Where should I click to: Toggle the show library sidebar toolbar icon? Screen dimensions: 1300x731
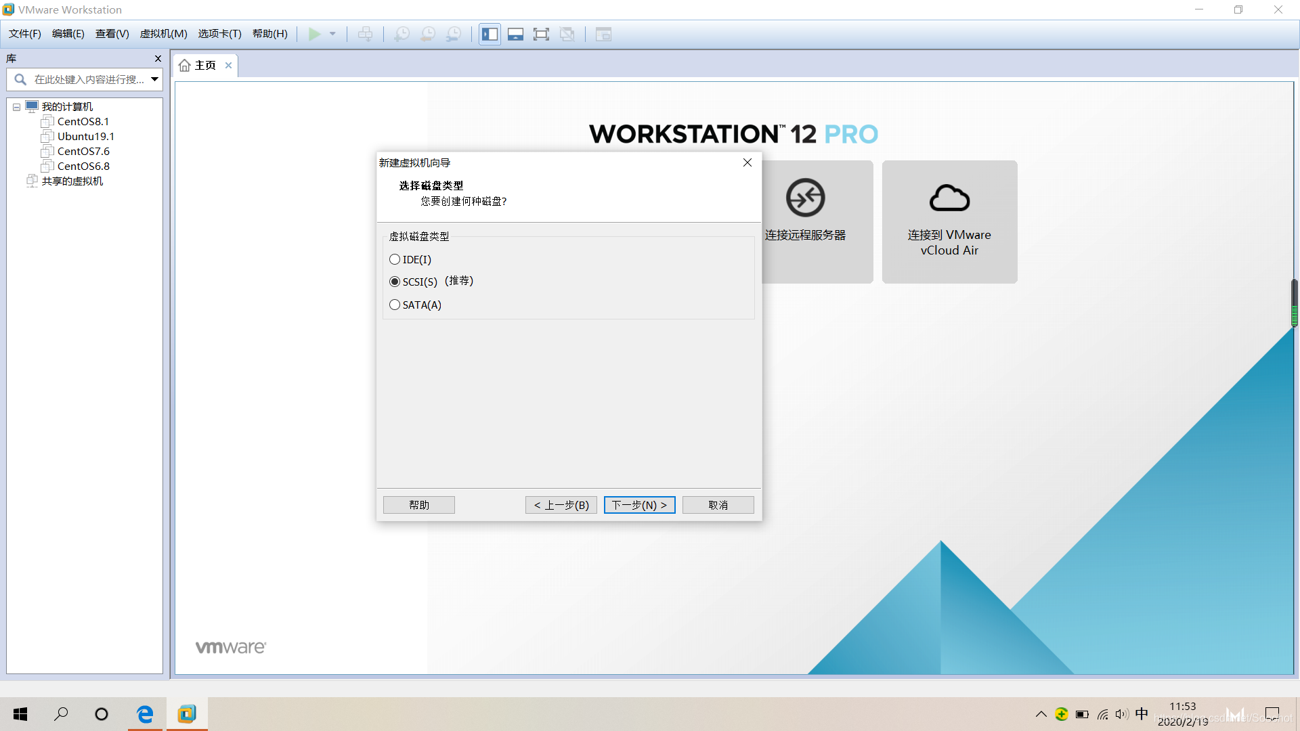(490, 34)
